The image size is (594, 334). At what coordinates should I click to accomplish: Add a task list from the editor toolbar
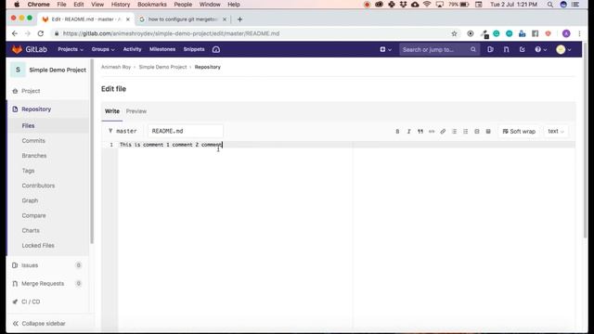point(477,132)
